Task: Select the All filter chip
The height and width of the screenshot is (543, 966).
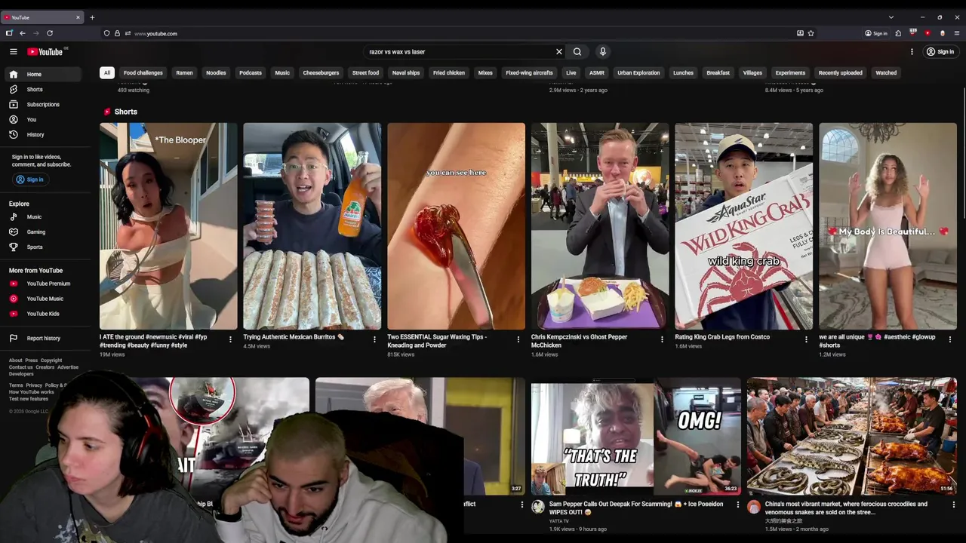Action: (x=107, y=73)
